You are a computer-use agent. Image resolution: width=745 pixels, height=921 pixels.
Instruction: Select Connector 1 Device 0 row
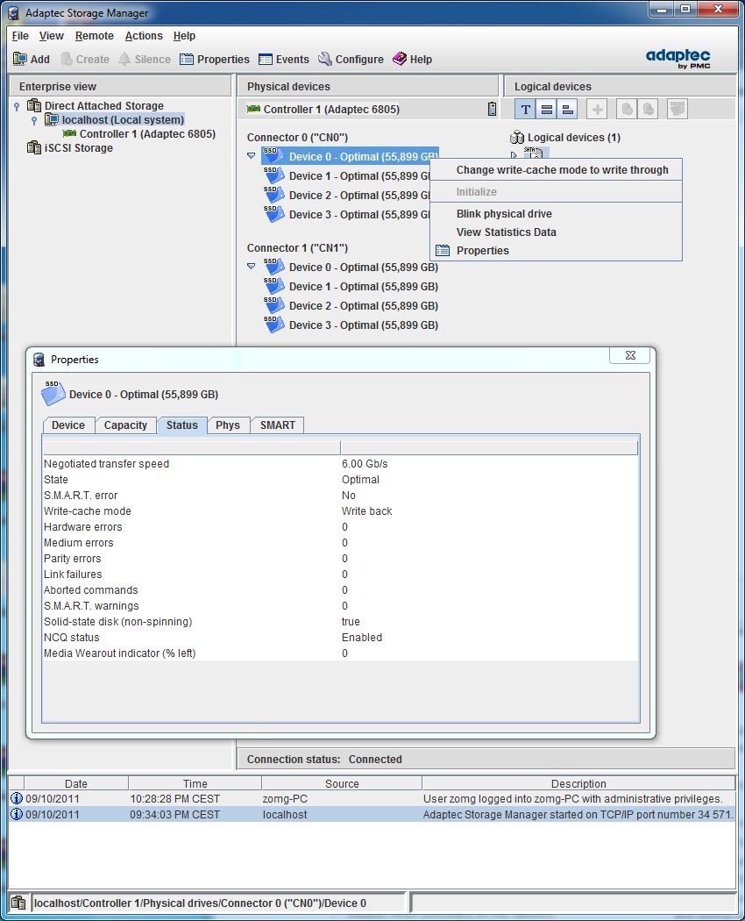click(x=351, y=267)
